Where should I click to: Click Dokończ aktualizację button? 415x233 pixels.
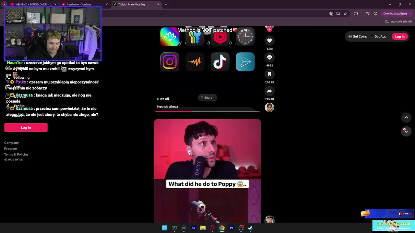395,14
